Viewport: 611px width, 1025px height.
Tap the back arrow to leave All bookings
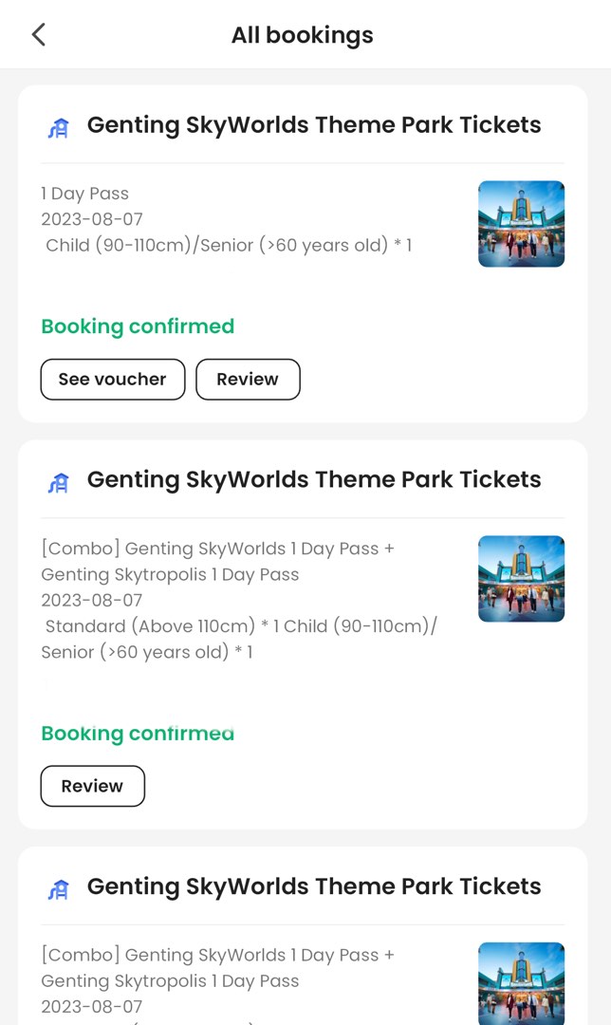(37, 33)
